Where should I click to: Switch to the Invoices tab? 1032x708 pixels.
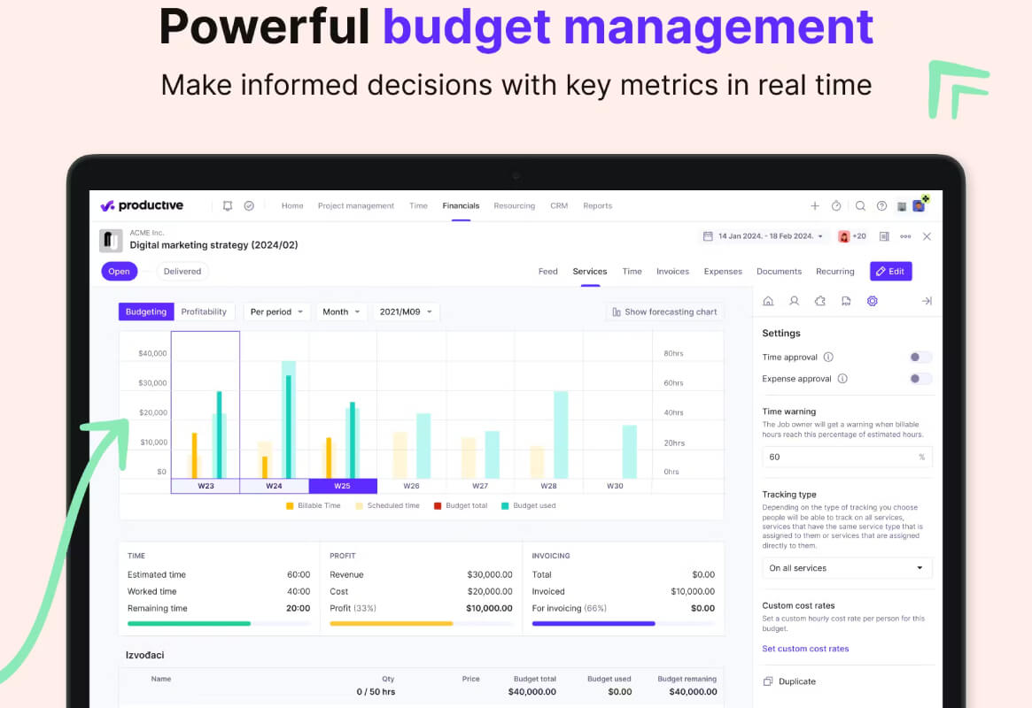(672, 272)
